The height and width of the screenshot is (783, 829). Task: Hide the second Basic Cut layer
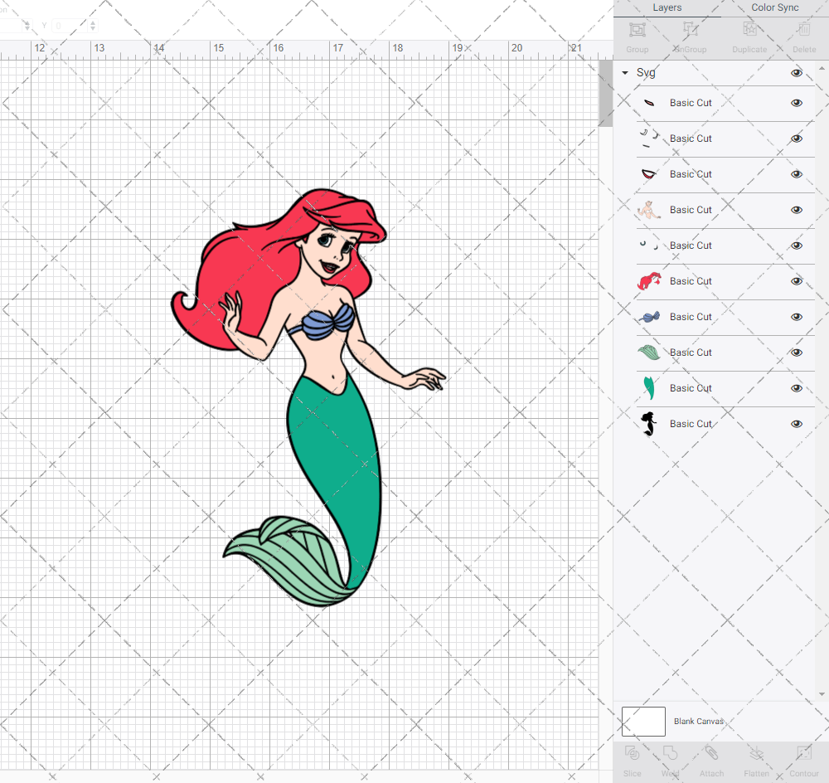coord(796,139)
